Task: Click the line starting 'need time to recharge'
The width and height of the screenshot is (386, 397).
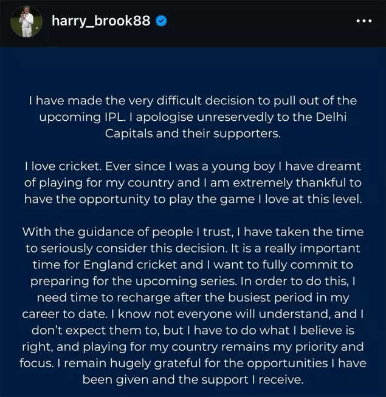Action: click(193, 297)
